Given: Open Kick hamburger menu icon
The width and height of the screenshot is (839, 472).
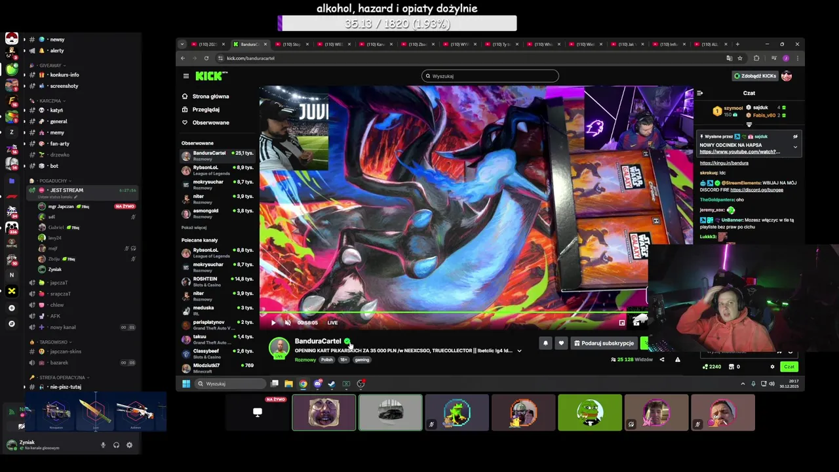Looking at the screenshot, I should pyautogui.click(x=186, y=76).
